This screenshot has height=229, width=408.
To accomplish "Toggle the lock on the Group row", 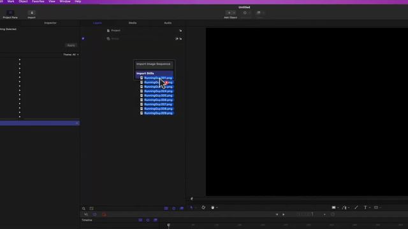I will 181,39.
